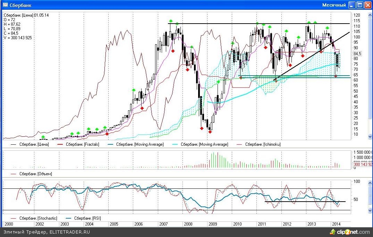Select Сбербанк [RSI] legend entry
This screenshot has width=373, height=237.
[x=88, y=218]
